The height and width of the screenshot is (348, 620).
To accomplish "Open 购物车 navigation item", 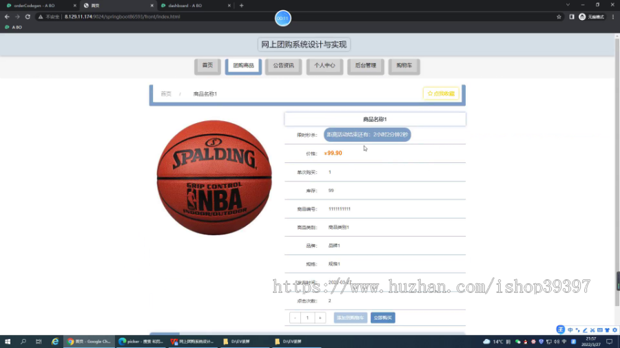I will (404, 66).
